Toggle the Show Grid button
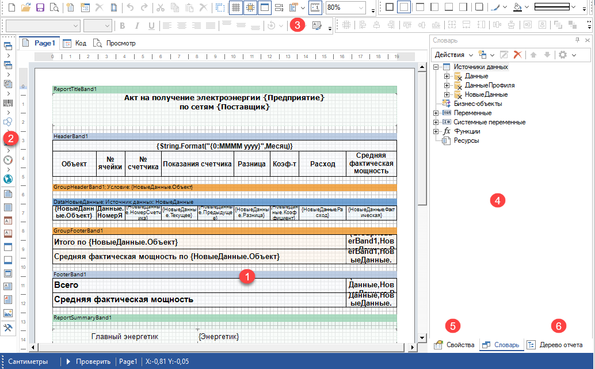 point(236,7)
